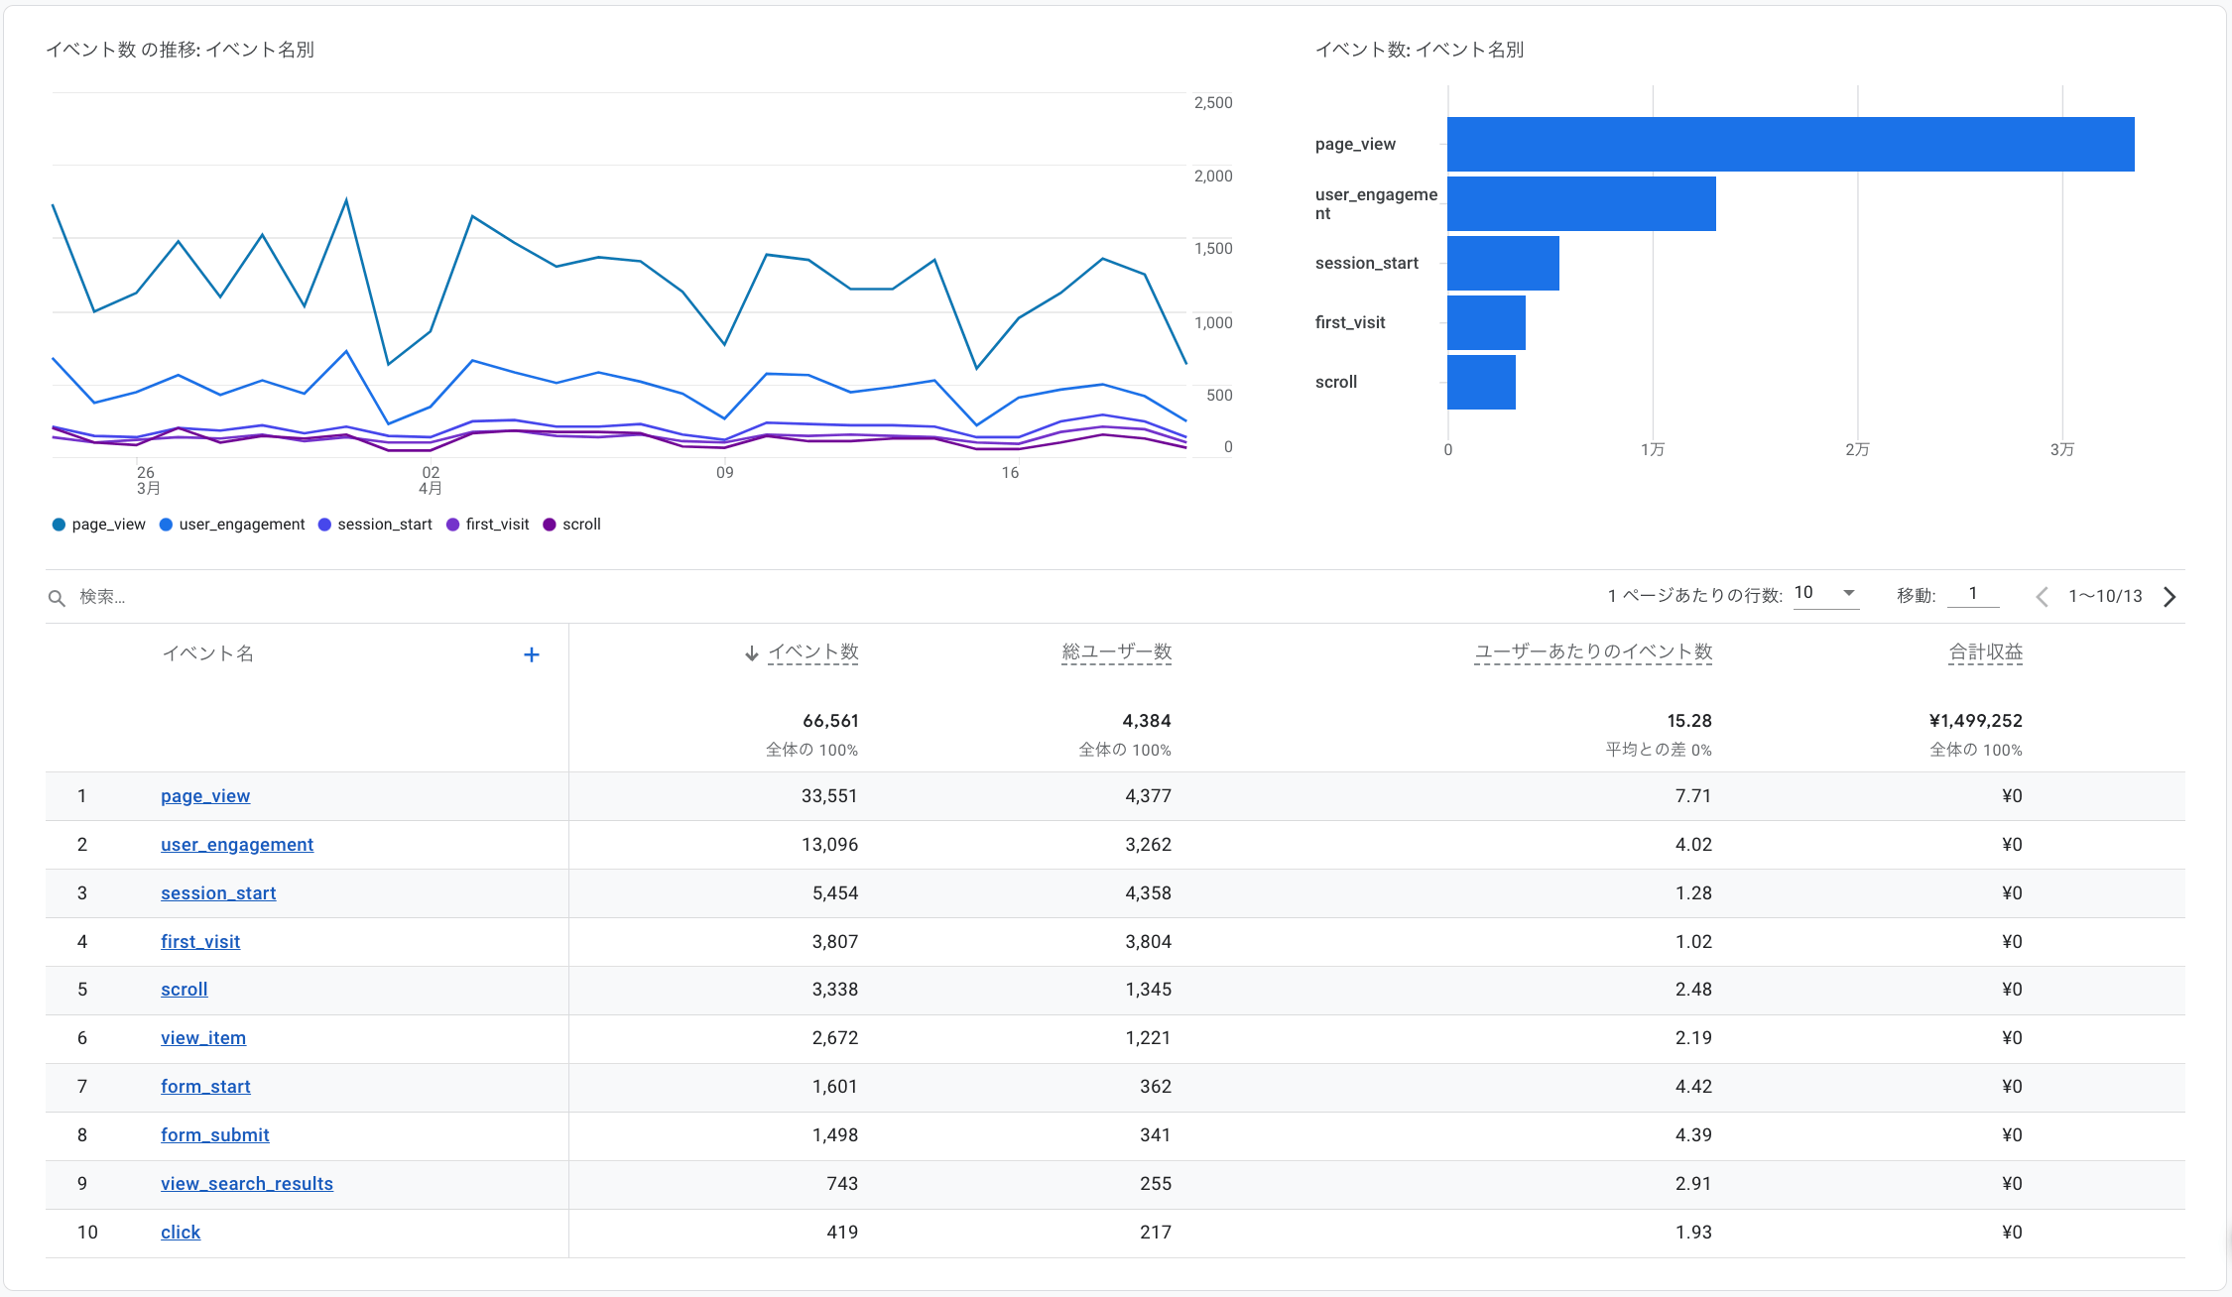Screen dimensions: 2232x1297
Task: Click the 33,551 page_view count cell
Action: coord(829,796)
